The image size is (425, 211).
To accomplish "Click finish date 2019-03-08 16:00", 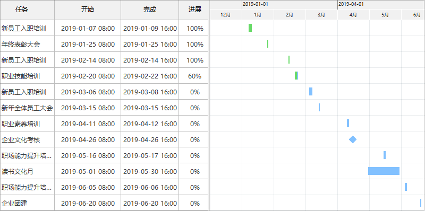I will pos(150,92).
